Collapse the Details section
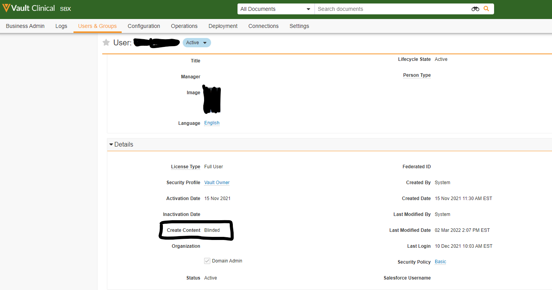The image size is (552, 290). (111, 145)
